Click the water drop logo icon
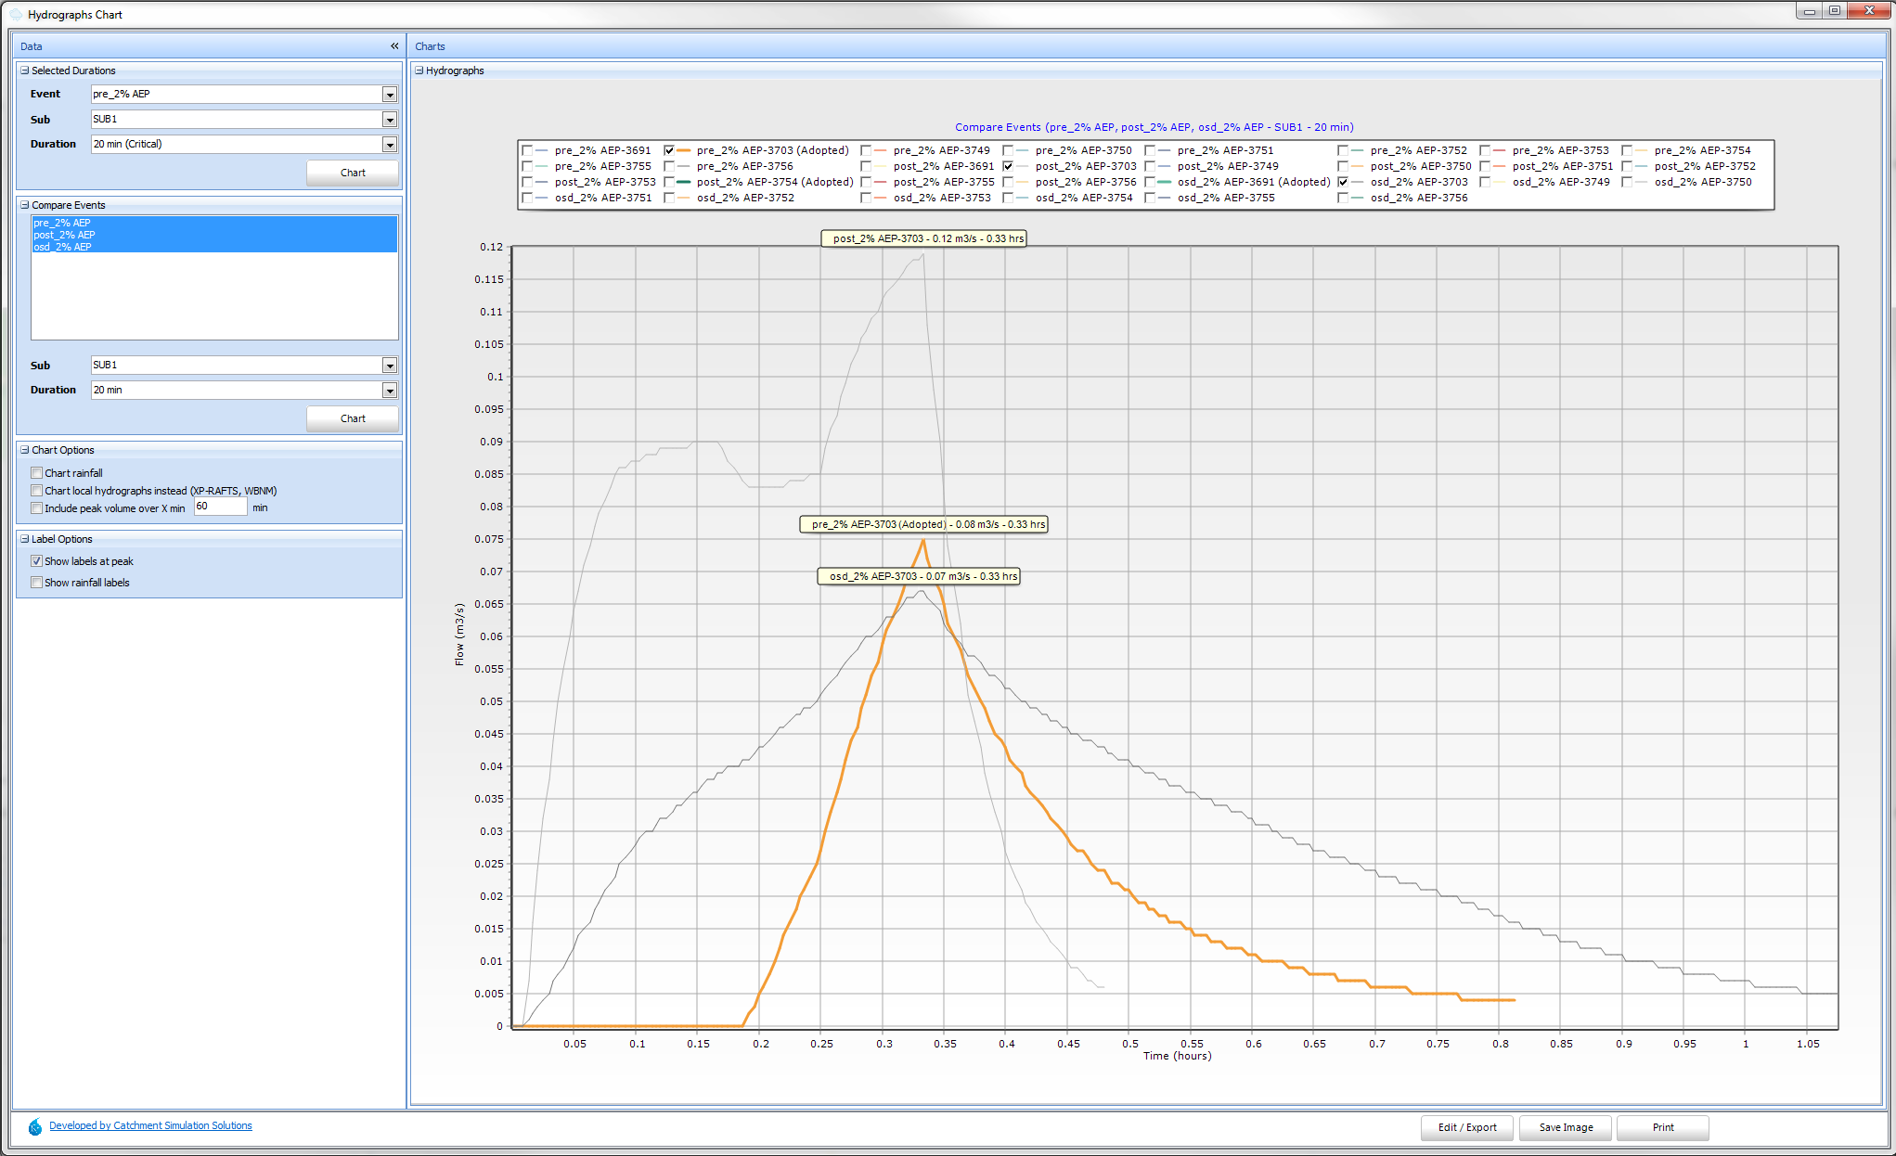The width and height of the screenshot is (1896, 1156). [34, 1126]
